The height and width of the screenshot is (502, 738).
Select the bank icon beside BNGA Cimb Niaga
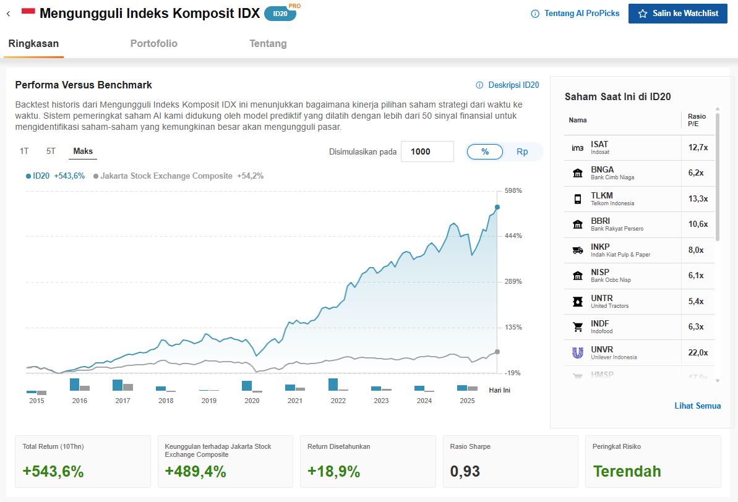point(577,172)
